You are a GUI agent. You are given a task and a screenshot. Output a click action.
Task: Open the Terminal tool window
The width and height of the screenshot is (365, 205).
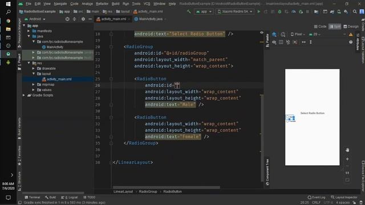coord(33,198)
